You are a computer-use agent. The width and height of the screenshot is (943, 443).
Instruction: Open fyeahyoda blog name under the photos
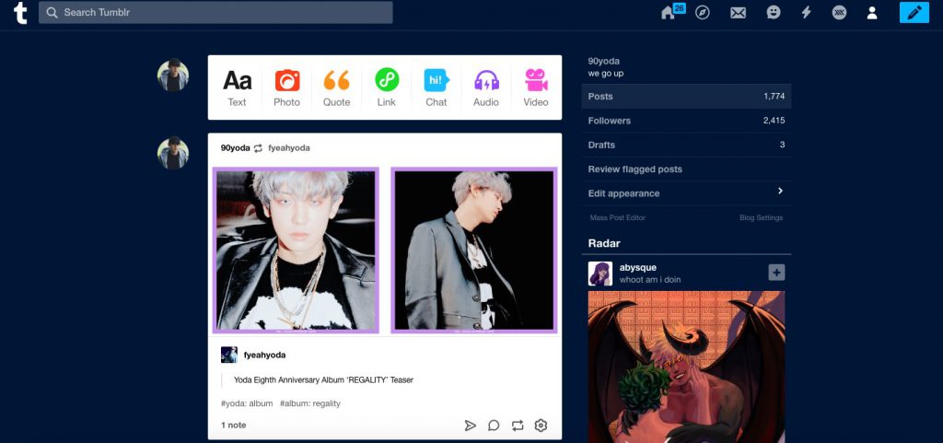[x=264, y=356]
